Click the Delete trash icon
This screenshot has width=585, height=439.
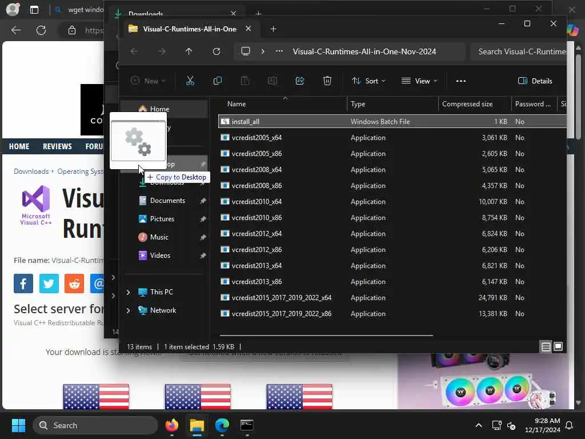click(327, 81)
